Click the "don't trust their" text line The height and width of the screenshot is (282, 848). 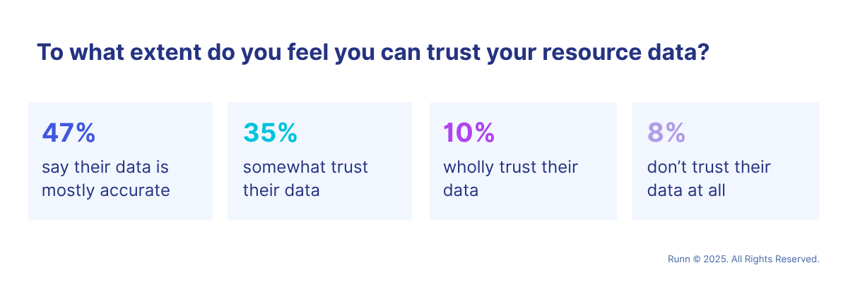709,168
